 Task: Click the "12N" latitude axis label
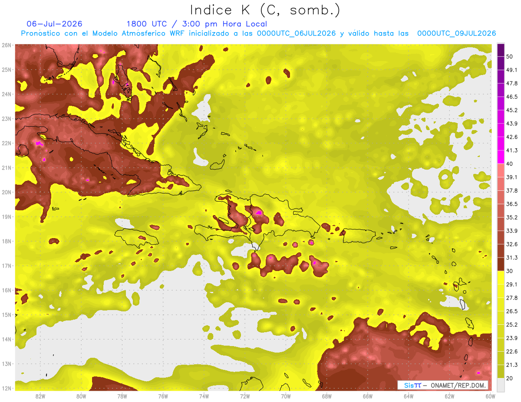click(7, 388)
